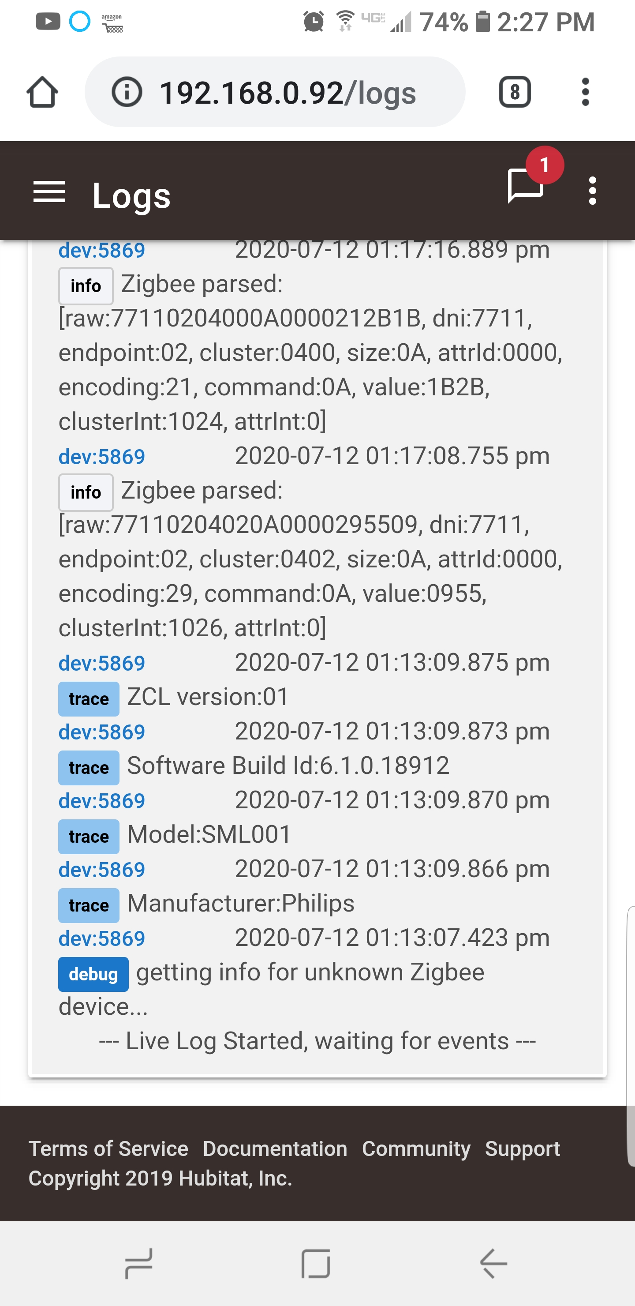Open Chrome's three-dot overflow menu
Viewport: 635px width, 1306px height.
585,92
